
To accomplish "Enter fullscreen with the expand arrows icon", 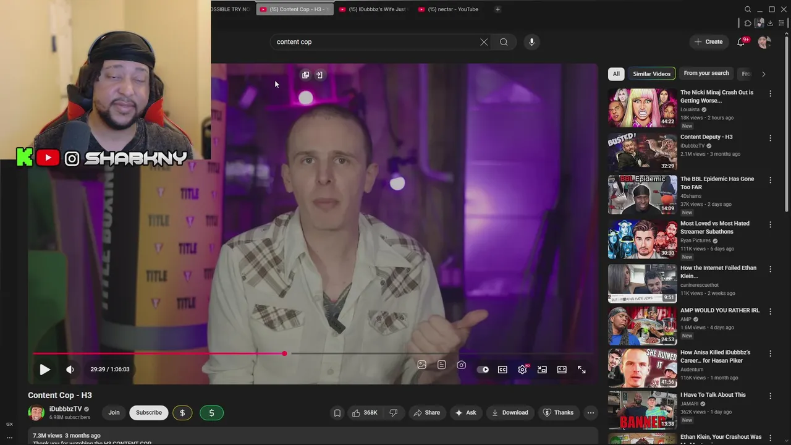I will coord(582,370).
